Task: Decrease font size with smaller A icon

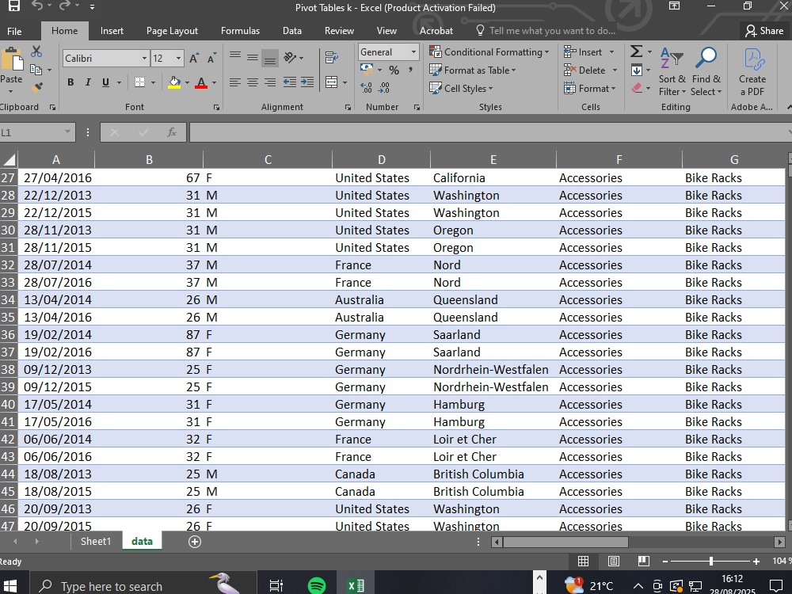Action: (x=211, y=58)
